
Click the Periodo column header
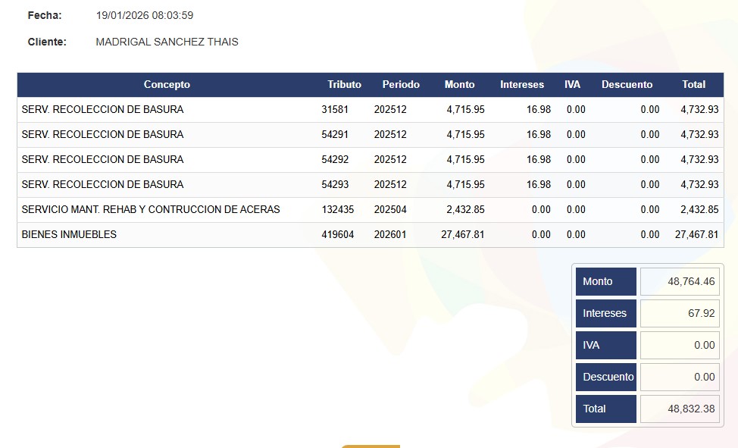[400, 85]
